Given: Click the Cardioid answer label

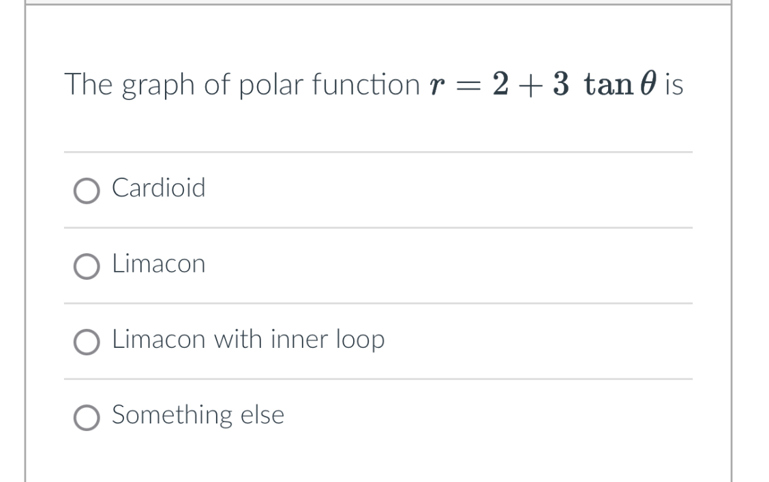Looking at the screenshot, I should [x=158, y=189].
